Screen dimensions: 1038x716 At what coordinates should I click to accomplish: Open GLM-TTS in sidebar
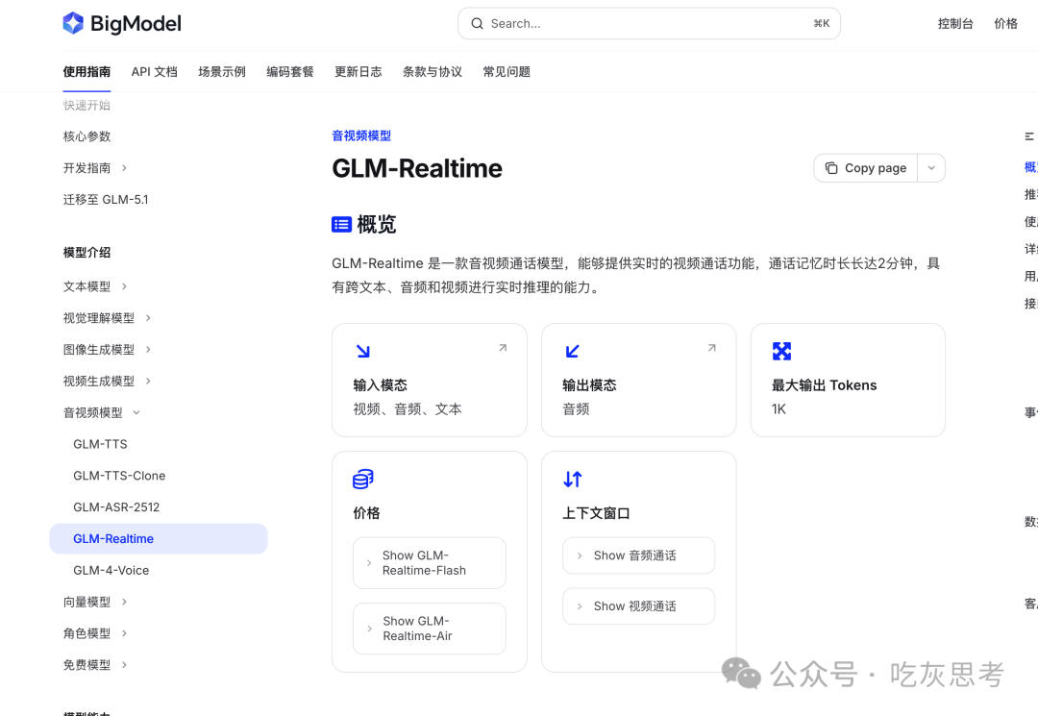pos(100,444)
